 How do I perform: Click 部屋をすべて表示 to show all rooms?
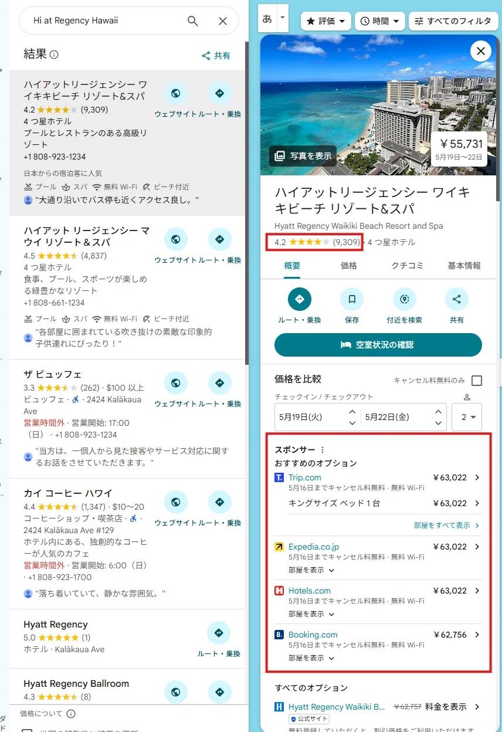click(446, 526)
